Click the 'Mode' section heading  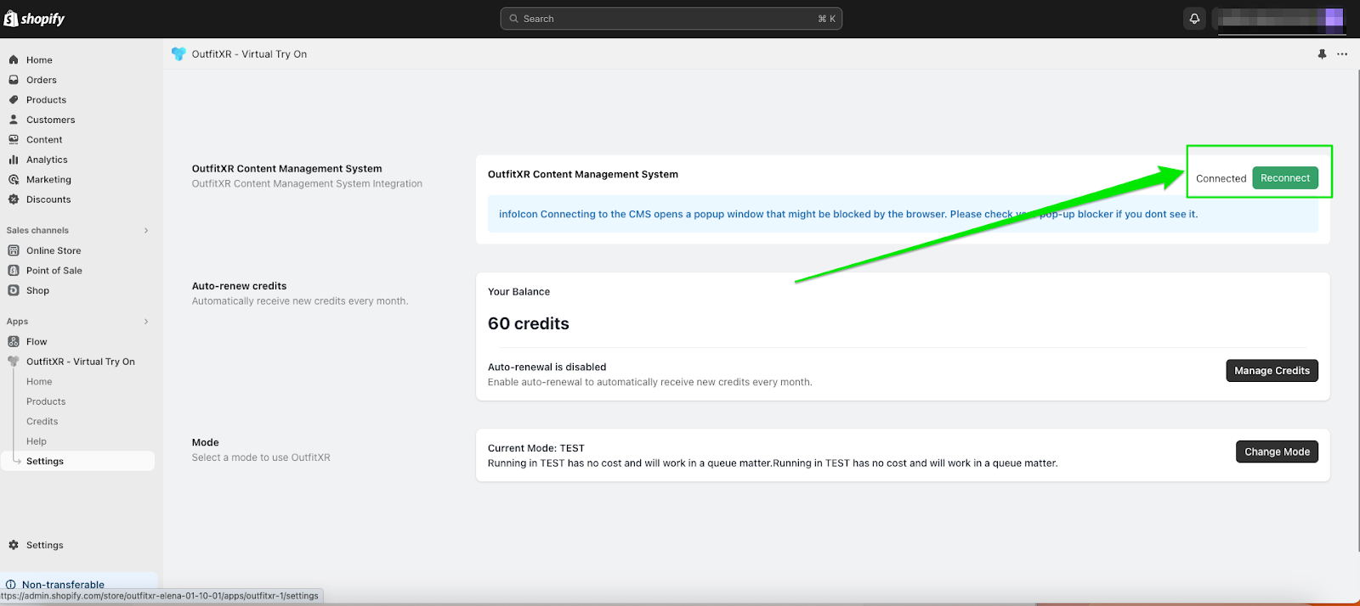coord(206,442)
